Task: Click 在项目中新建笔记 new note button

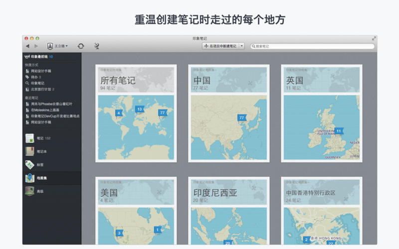Action: [x=220, y=46]
